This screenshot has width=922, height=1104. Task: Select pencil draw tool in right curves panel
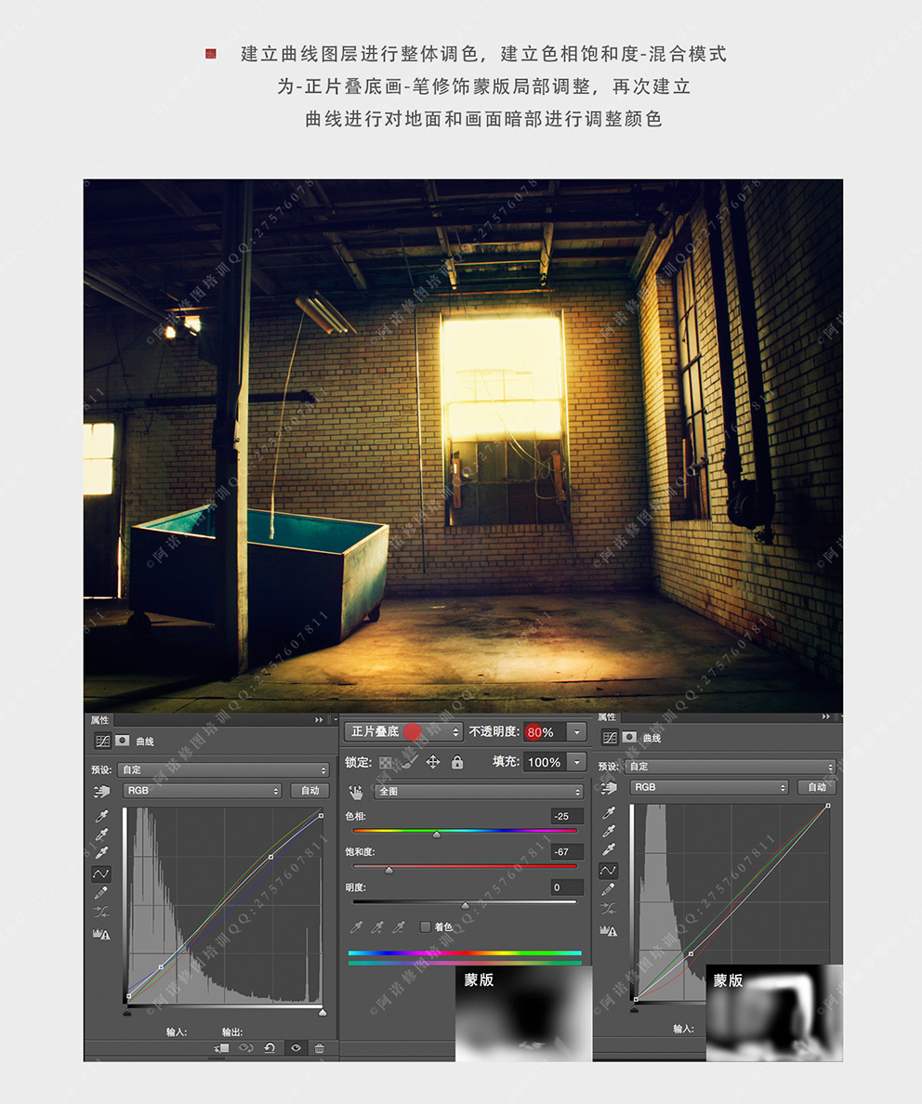coord(609,889)
